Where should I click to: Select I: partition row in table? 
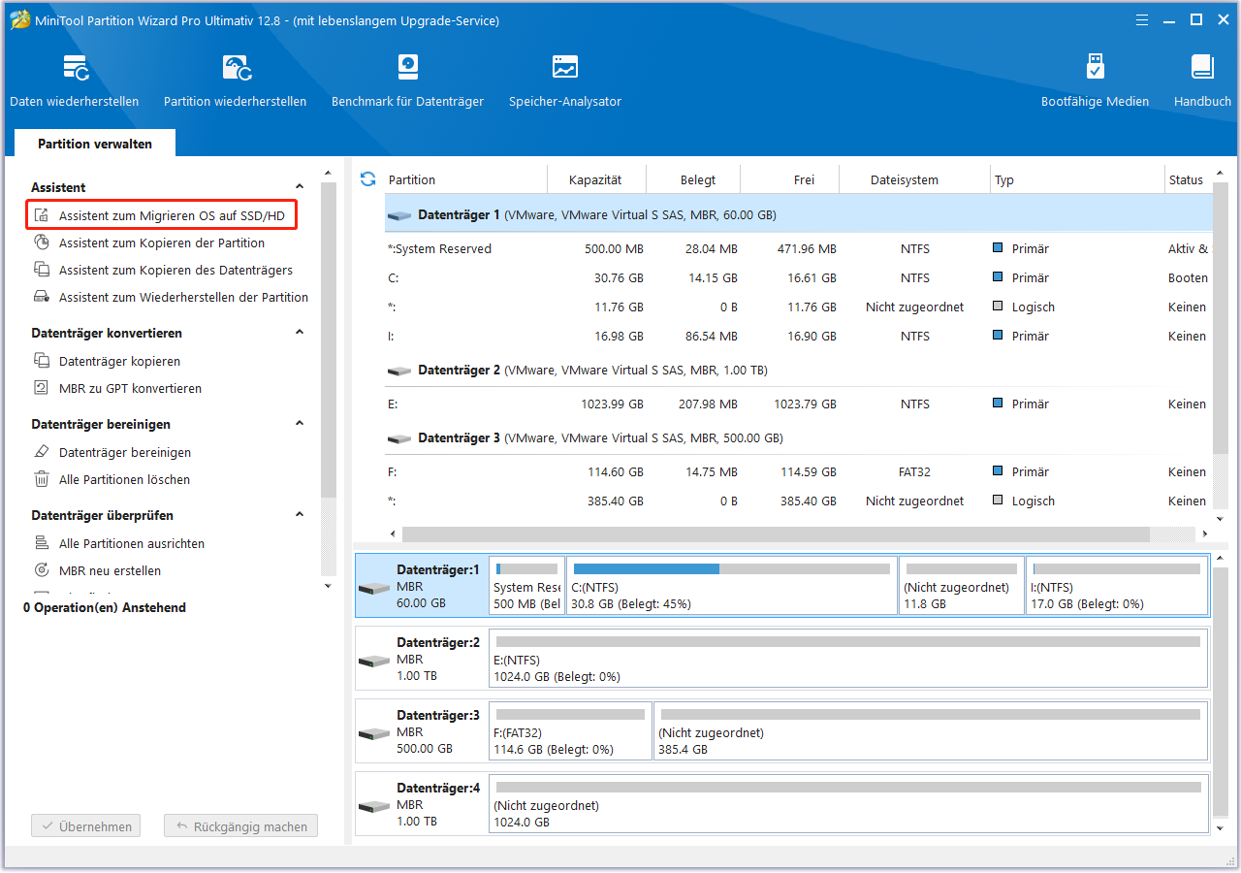799,336
